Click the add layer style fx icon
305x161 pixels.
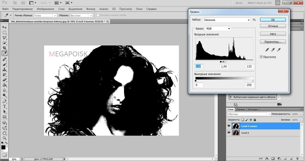coord(267,158)
